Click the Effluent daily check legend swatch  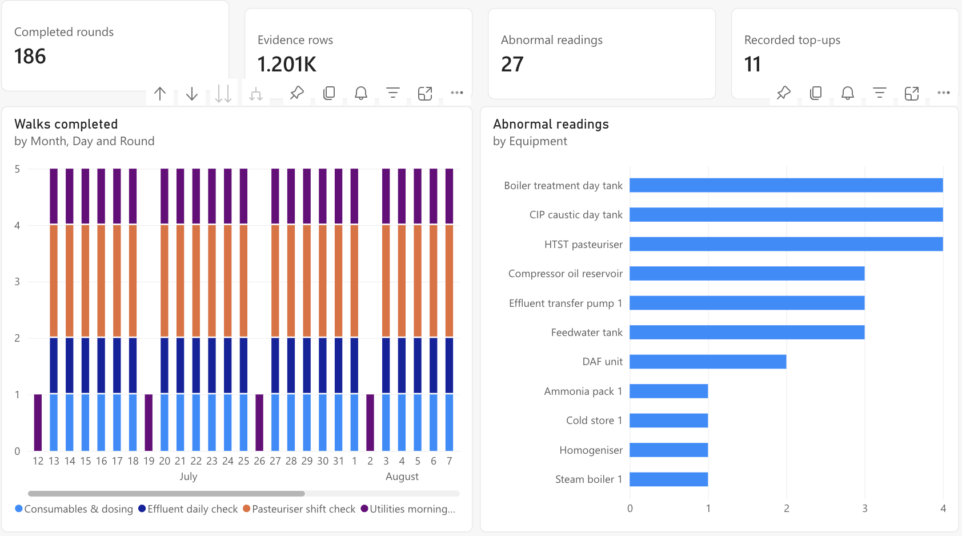pyautogui.click(x=142, y=509)
